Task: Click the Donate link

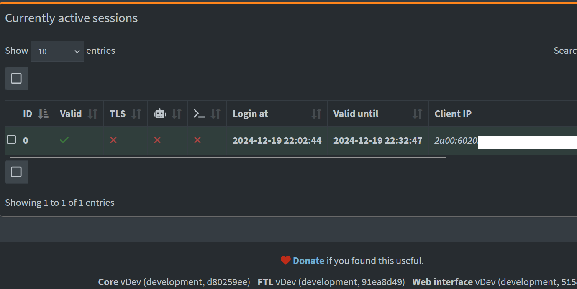Action: 308,260
